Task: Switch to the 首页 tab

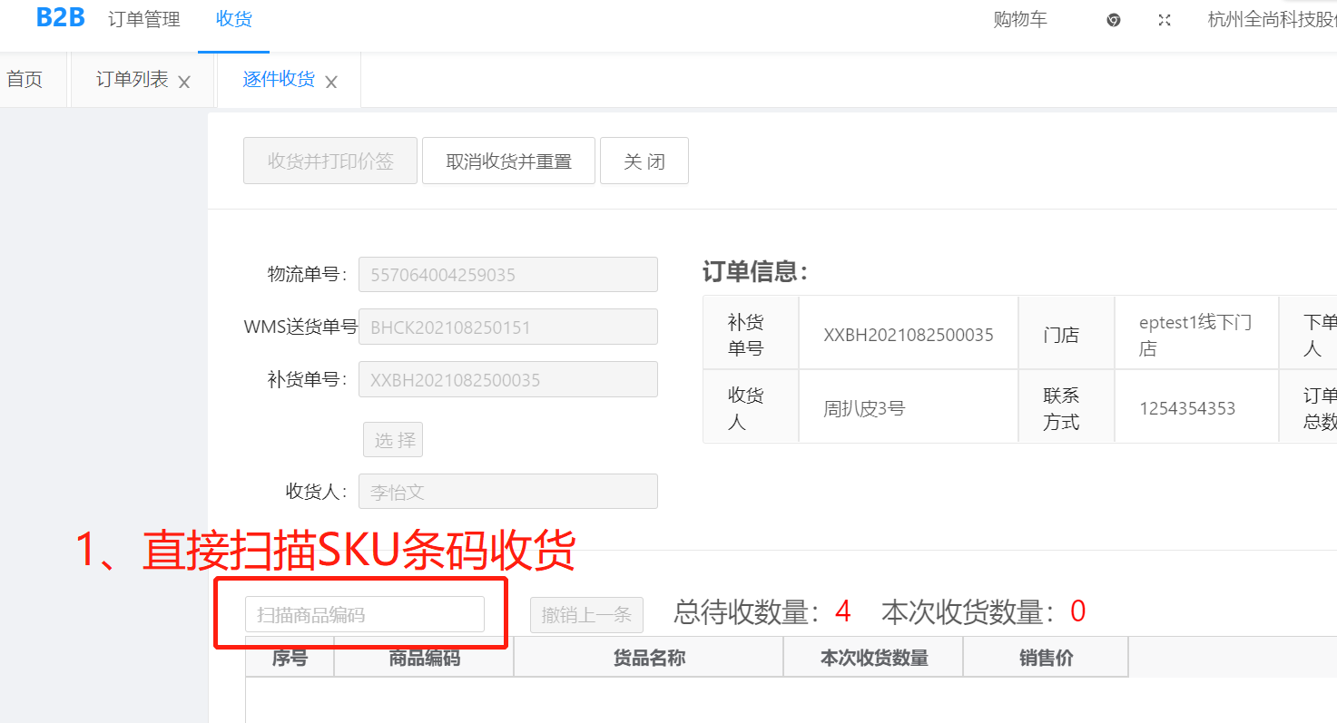Action: pyautogui.click(x=25, y=80)
